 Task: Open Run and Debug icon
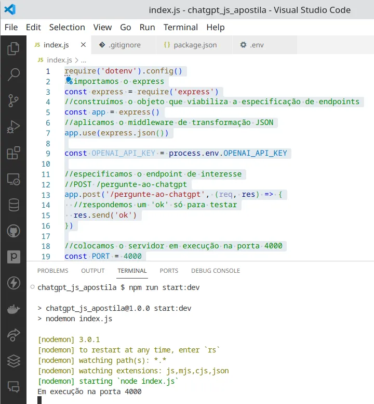pyautogui.click(x=14, y=127)
